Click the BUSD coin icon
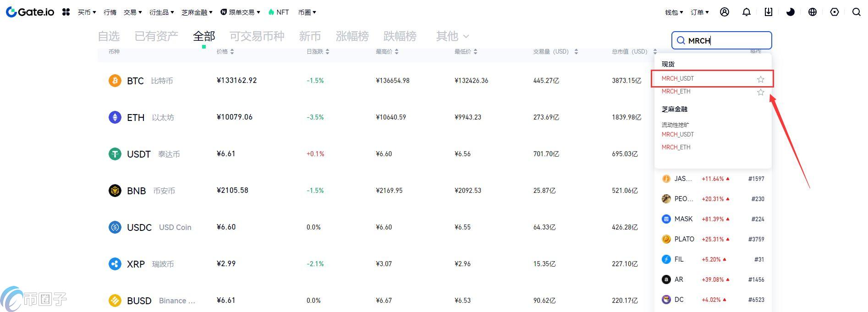868x312 pixels. coord(115,301)
